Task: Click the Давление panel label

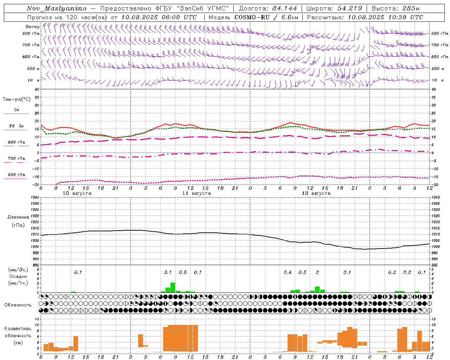Action: click(18, 217)
